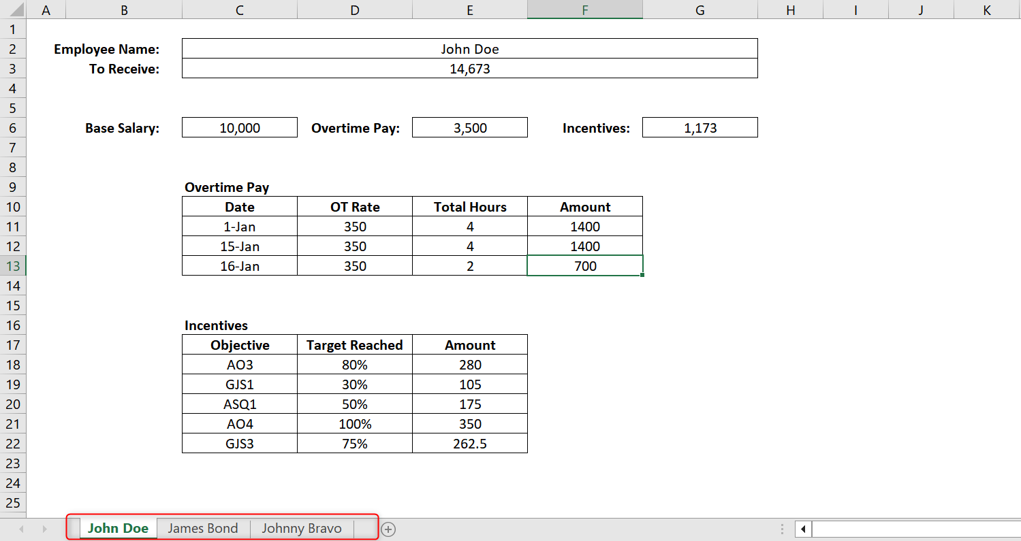Viewport: 1021px width, 541px height.
Task: Select the GJS3 amount cell 262.5
Action: tap(470, 444)
